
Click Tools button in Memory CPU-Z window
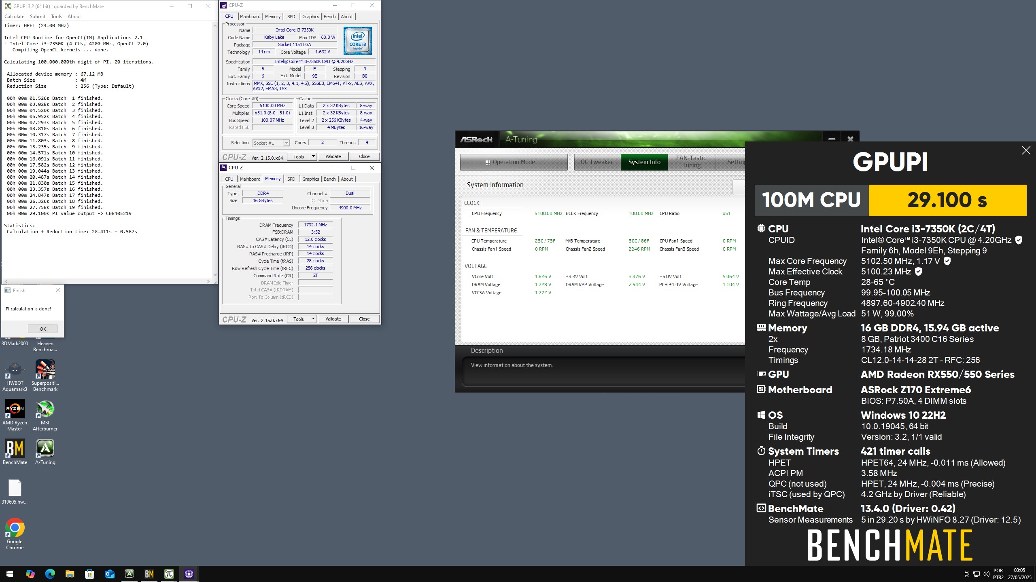click(x=299, y=319)
